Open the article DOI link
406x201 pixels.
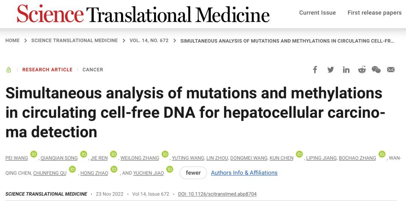[217, 194]
